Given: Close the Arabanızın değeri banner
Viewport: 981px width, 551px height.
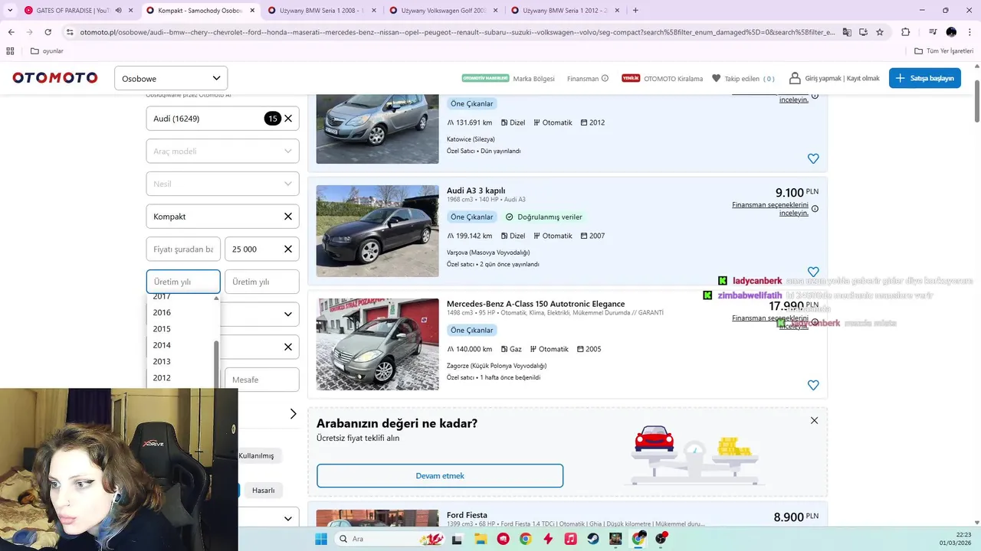Looking at the screenshot, I should click(x=814, y=420).
